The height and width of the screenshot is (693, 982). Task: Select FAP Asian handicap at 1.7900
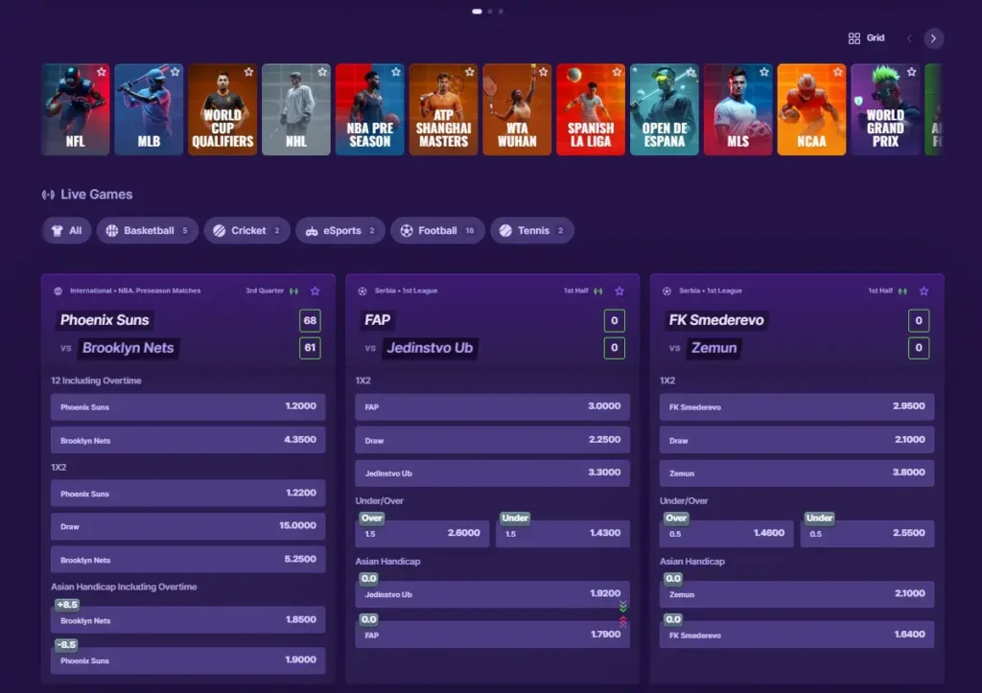click(492, 635)
